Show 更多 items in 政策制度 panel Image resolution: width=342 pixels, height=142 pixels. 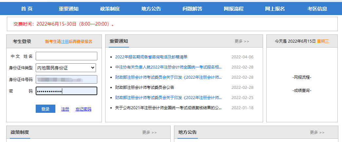click(x=149, y=132)
